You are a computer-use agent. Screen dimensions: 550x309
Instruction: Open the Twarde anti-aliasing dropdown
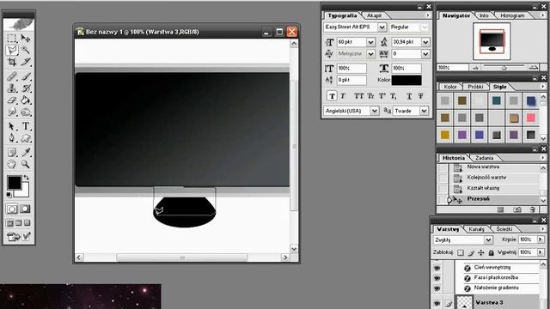pos(424,111)
